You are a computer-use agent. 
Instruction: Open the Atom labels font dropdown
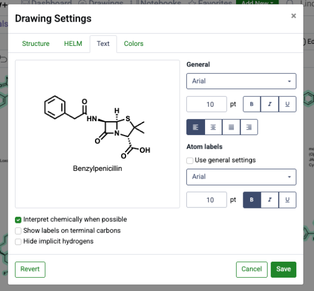(x=242, y=177)
